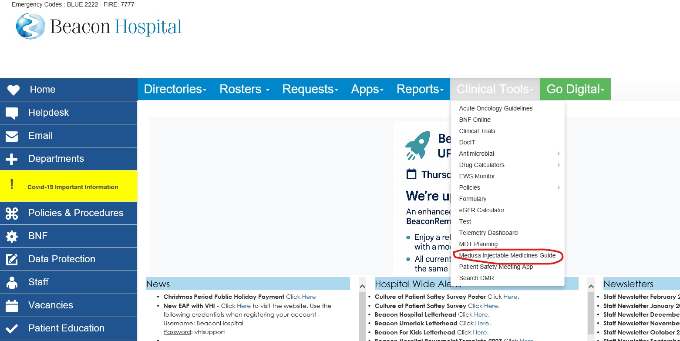680x341 pixels.
Task: Click the Helpdesk speech bubble icon
Action: click(x=12, y=113)
